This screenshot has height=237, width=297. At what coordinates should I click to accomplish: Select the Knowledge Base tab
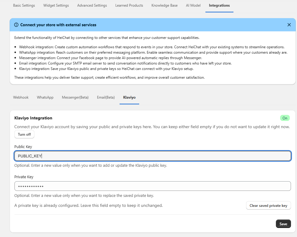coord(164,5)
